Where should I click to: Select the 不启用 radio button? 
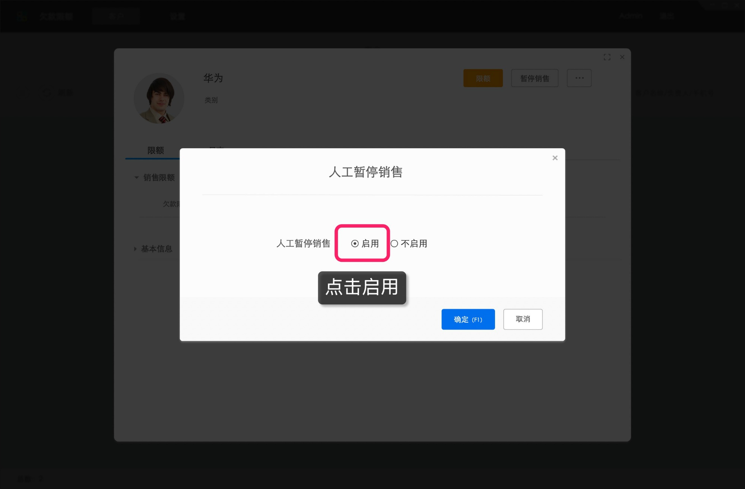pos(394,244)
